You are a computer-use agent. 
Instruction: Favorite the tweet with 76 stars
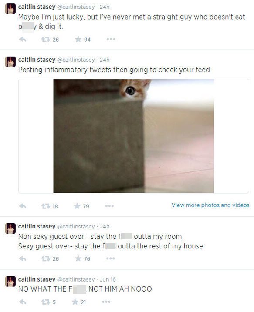click(78, 258)
